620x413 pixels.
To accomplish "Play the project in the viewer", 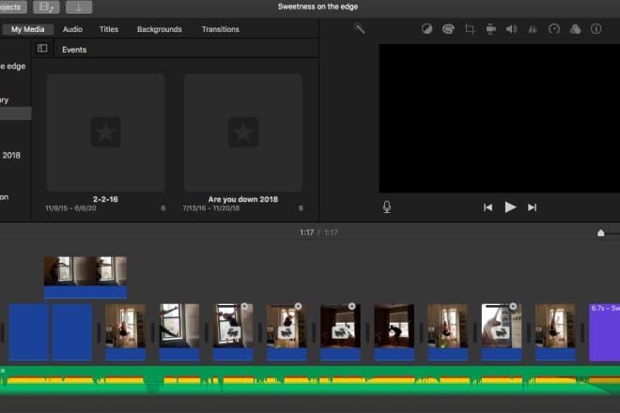I will point(510,207).
